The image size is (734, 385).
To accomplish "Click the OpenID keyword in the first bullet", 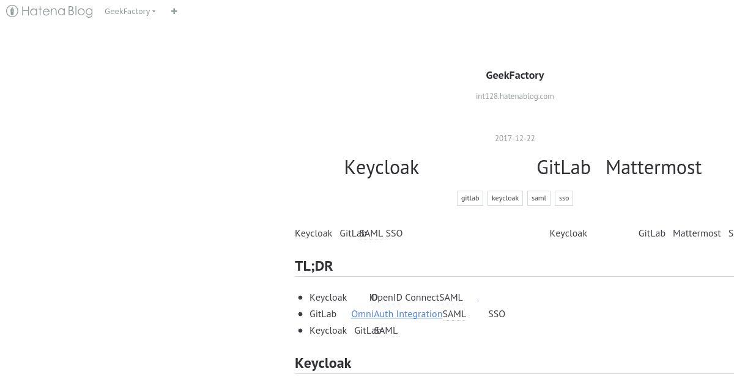I will 387,298.
